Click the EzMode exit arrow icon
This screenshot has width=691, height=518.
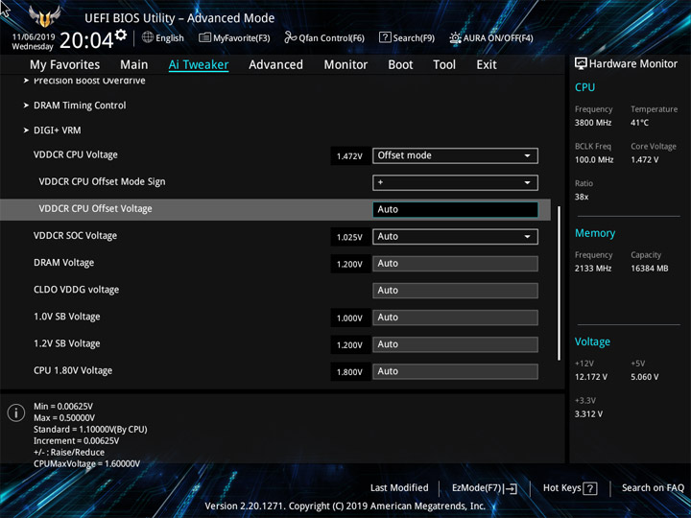coord(510,488)
